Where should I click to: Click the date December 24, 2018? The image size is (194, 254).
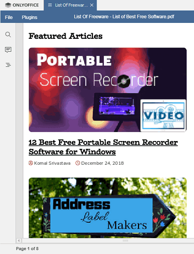tap(102, 163)
